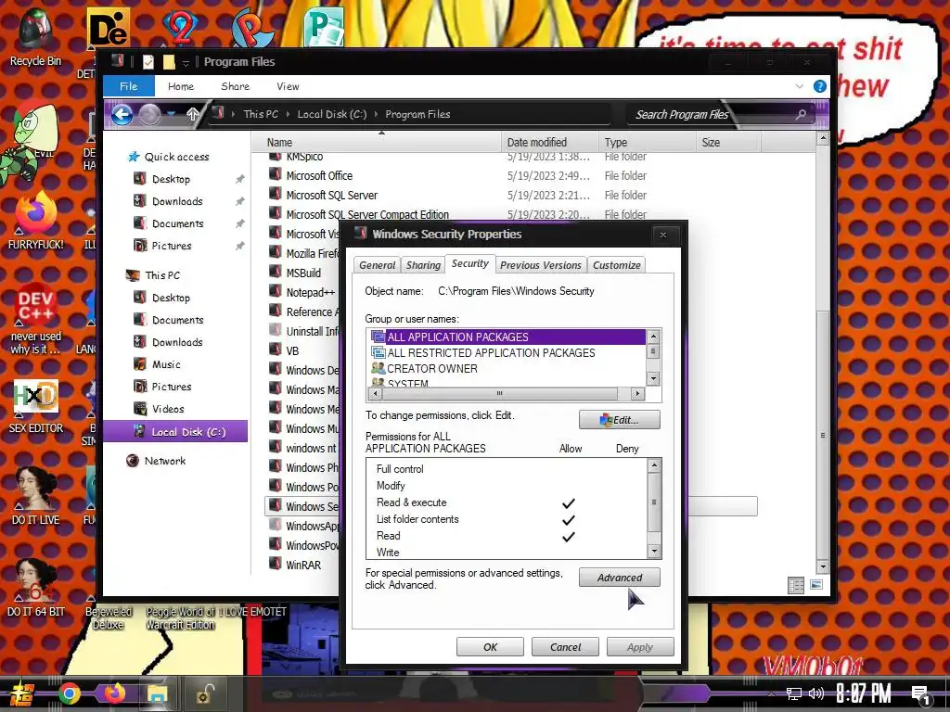Screen dimensions: 950x712
Task: Open the SEX EDITOR HxD shortcut
Action: click(x=35, y=406)
